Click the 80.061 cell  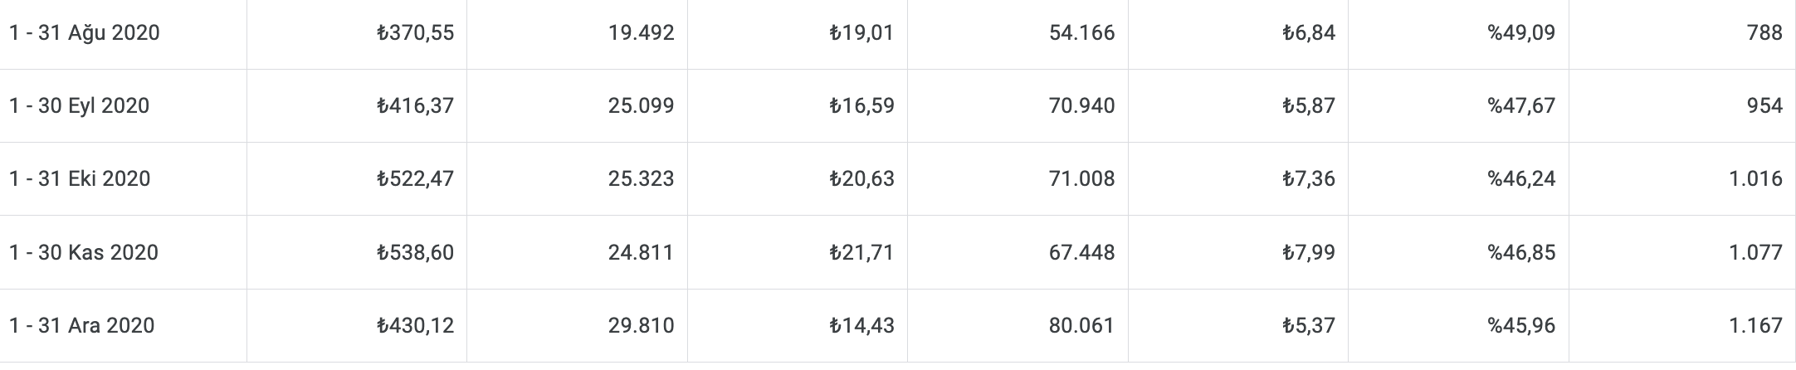(x=1018, y=325)
